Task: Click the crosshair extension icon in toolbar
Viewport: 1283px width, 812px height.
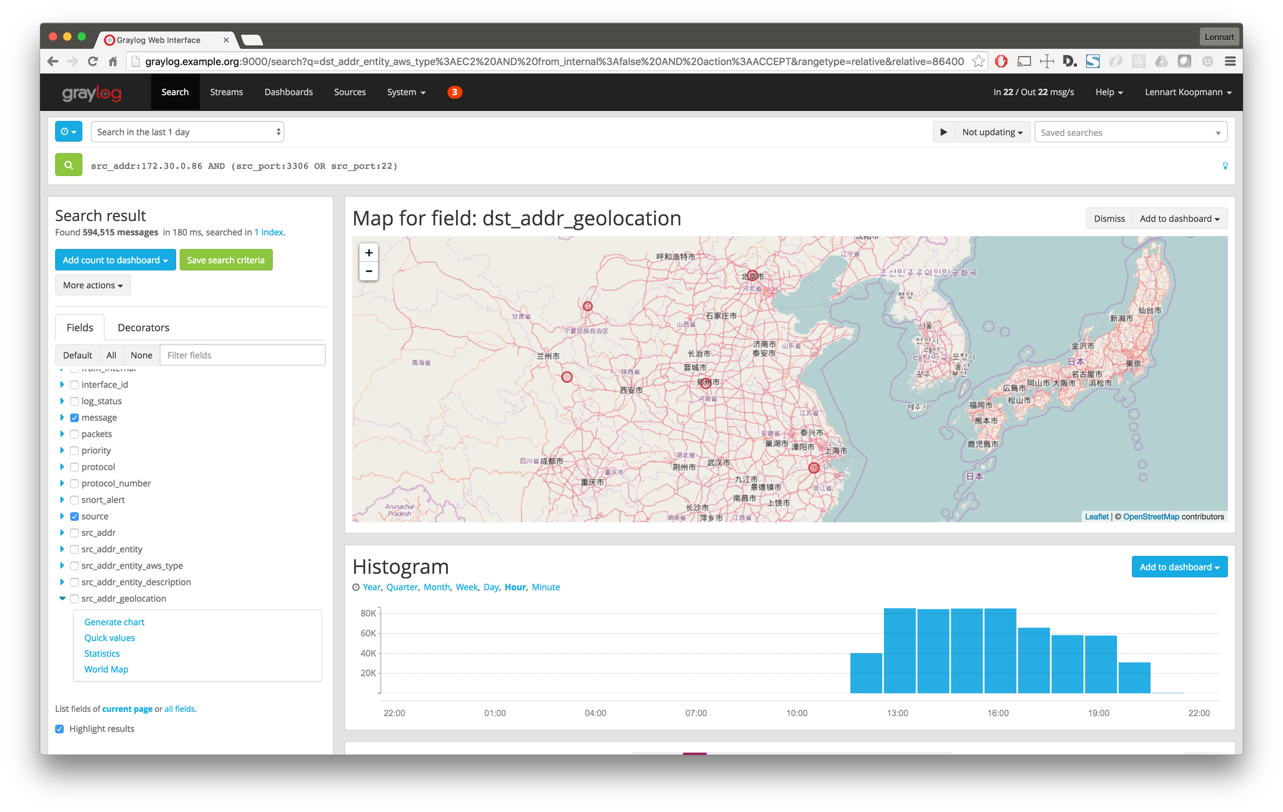Action: tap(1047, 61)
